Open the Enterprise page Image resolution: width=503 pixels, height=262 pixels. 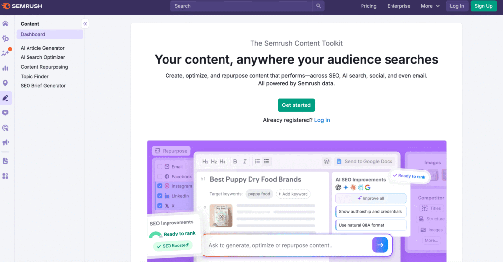click(398, 6)
